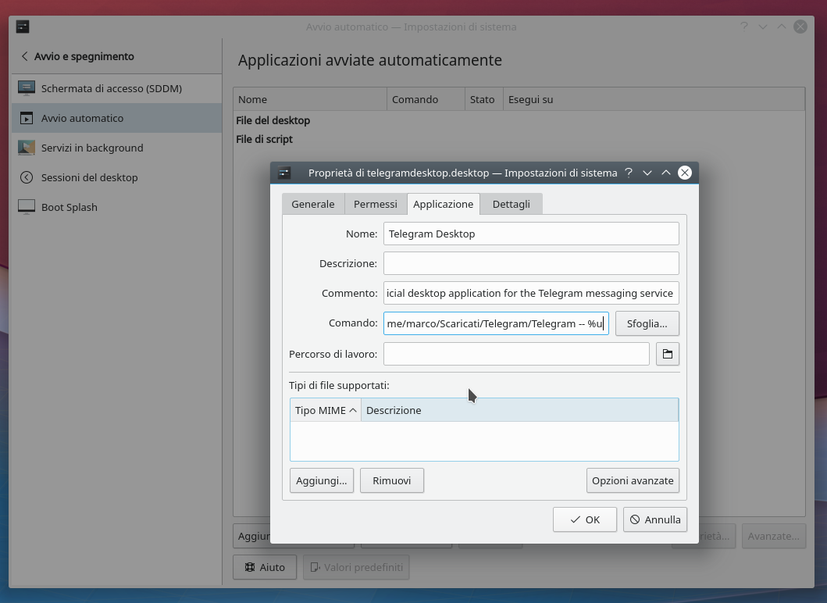The height and width of the screenshot is (603, 827).
Task: Maximize the Impostazioni di sistema window
Action: [782, 27]
